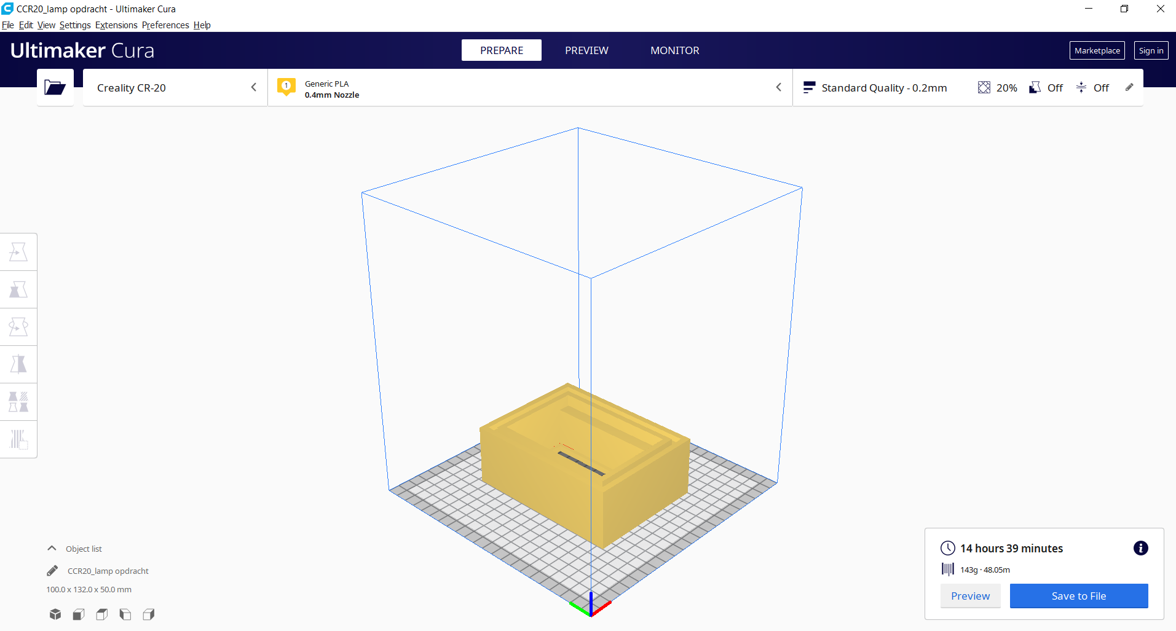Screen dimensions: 1176x631
Task: Switch to 3D view camera icon
Action: (55, 614)
